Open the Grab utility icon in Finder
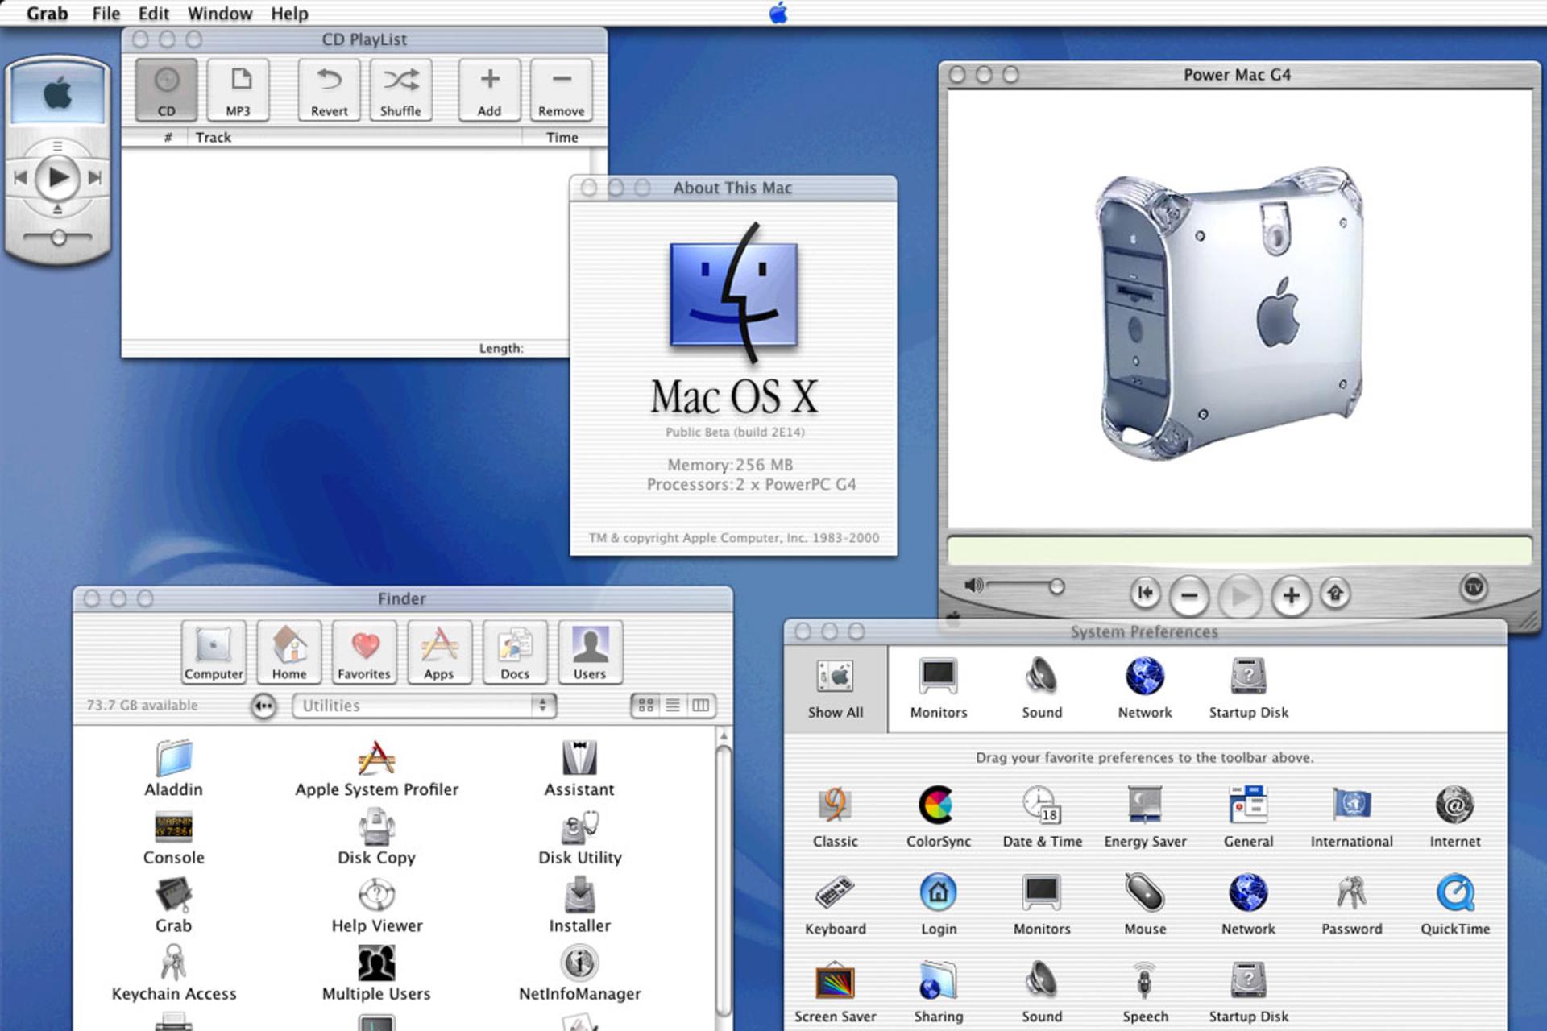Image resolution: width=1547 pixels, height=1031 pixels. (x=174, y=905)
